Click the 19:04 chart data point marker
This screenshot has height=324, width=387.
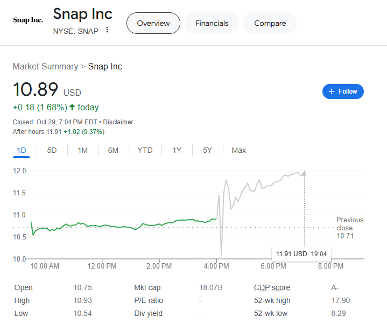coord(305,174)
